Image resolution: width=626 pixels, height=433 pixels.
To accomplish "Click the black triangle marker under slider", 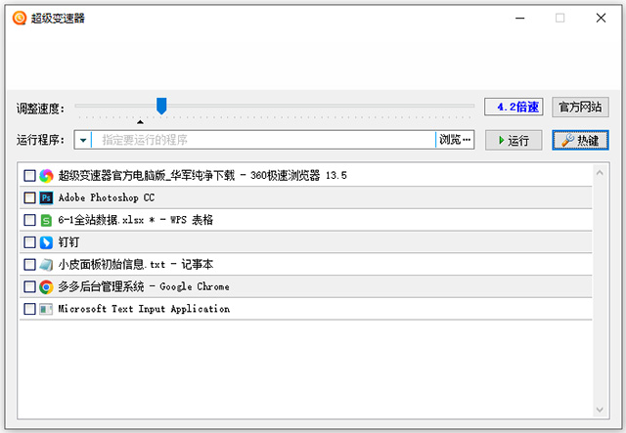I will tap(140, 122).
